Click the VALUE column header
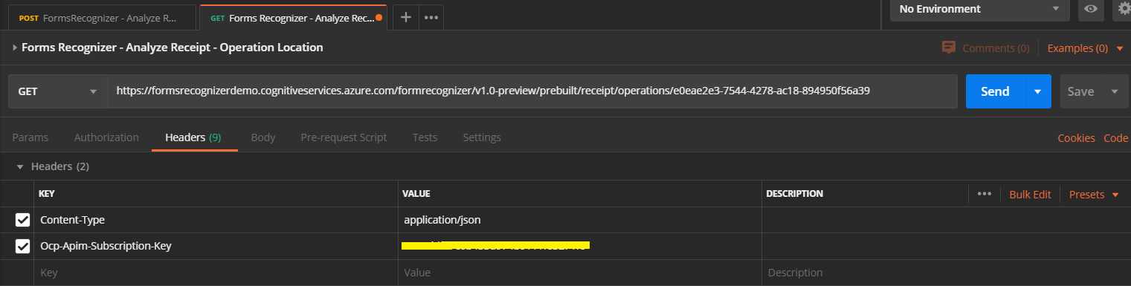This screenshot has height=286, width=1131. 416,194
